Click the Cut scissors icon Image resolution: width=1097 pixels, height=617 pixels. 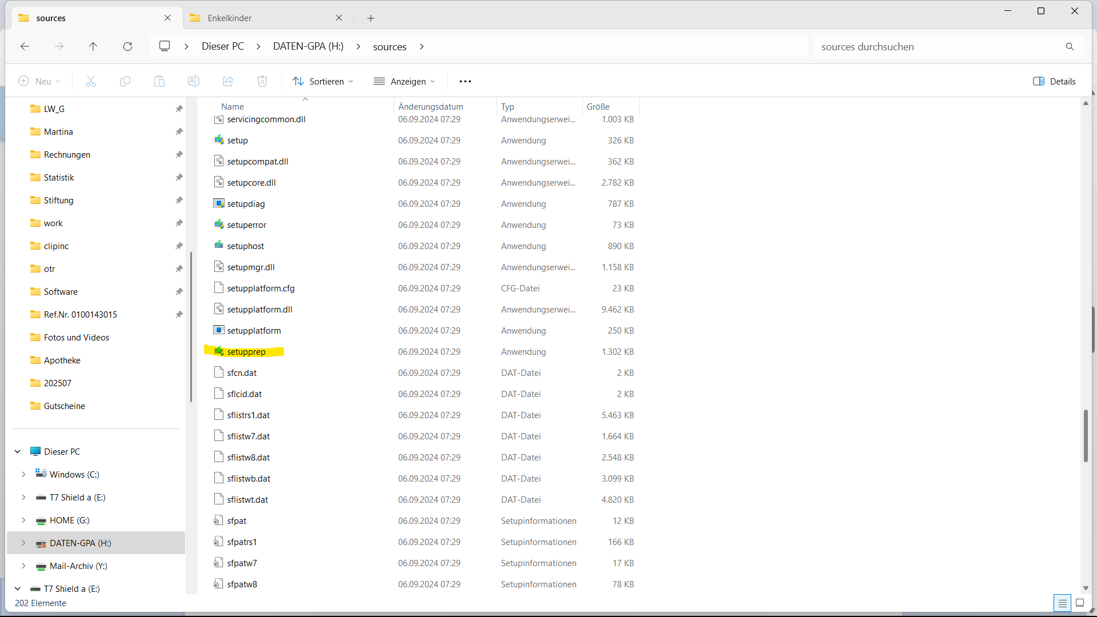(91, 81)
